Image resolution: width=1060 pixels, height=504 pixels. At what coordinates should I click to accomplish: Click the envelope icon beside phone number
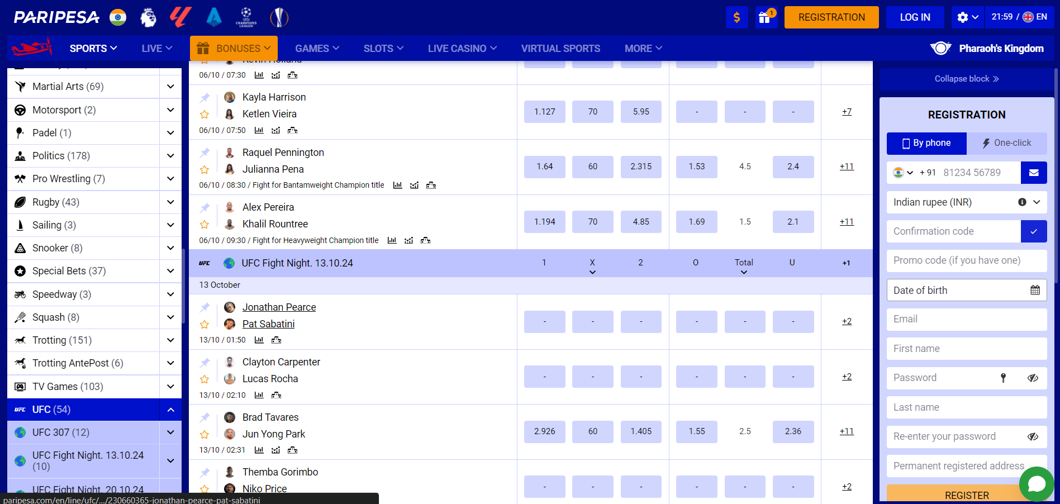pos(1033,173)
